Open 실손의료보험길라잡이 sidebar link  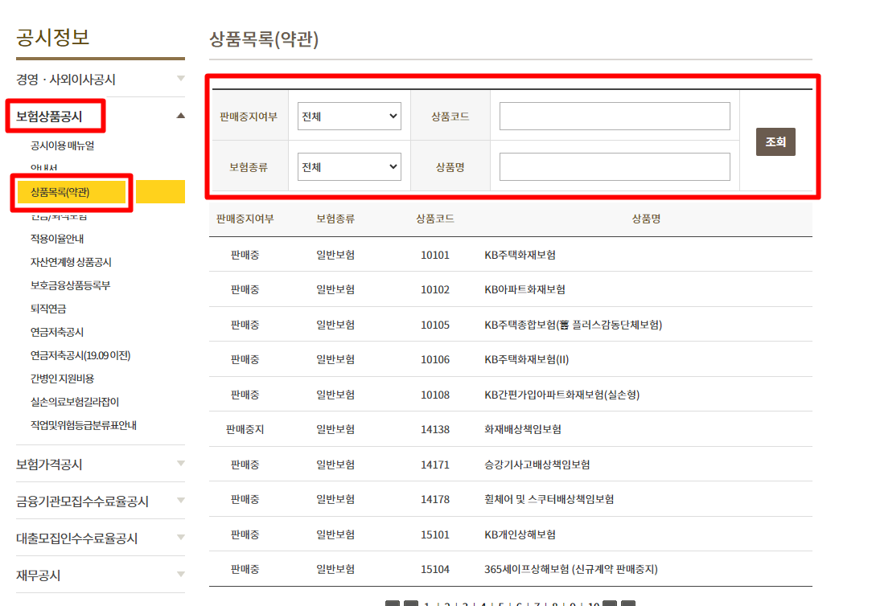click(75, 402)
